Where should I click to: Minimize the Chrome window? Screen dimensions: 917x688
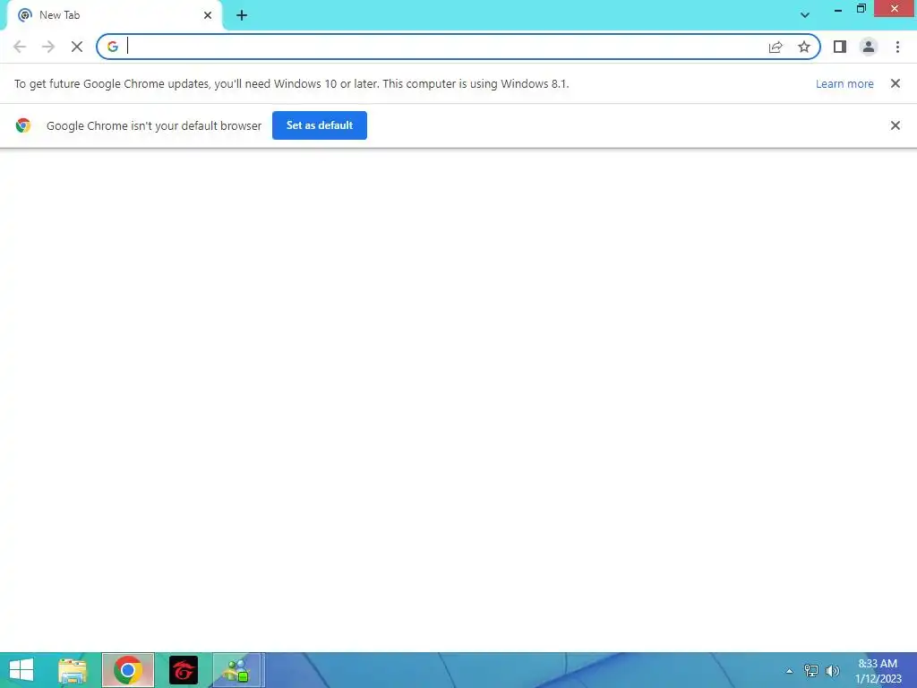[x=838, y=9]
